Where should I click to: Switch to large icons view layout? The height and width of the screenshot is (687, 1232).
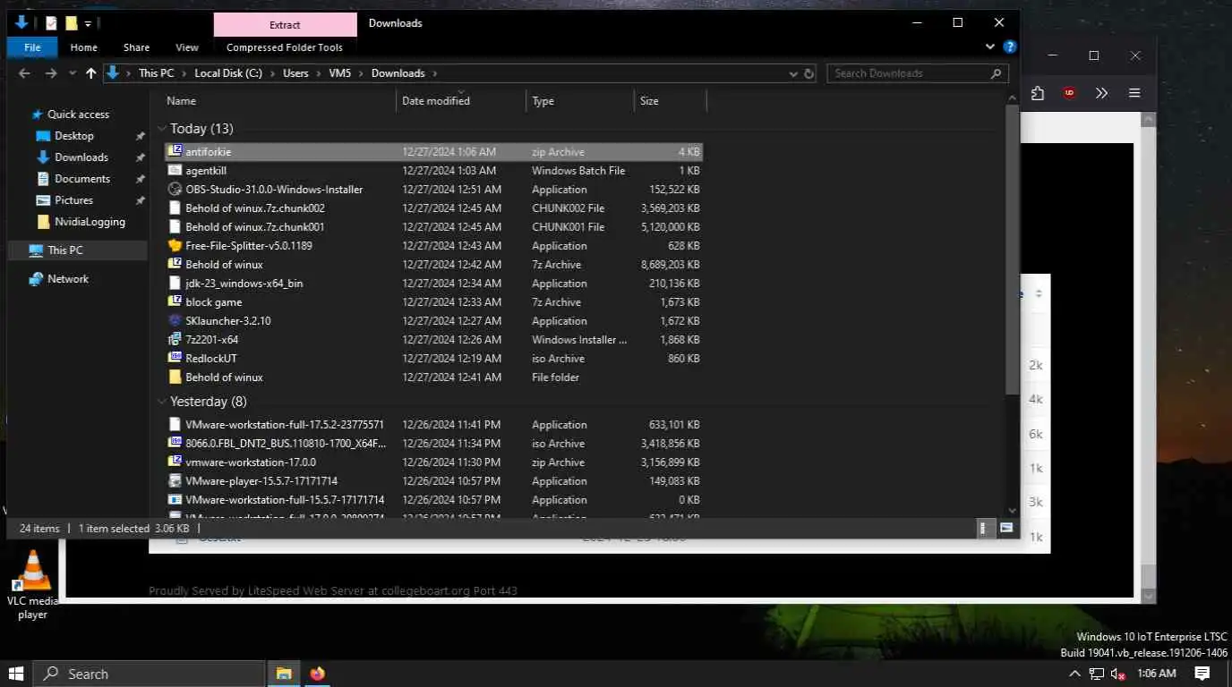click(x=1006, y=529)
